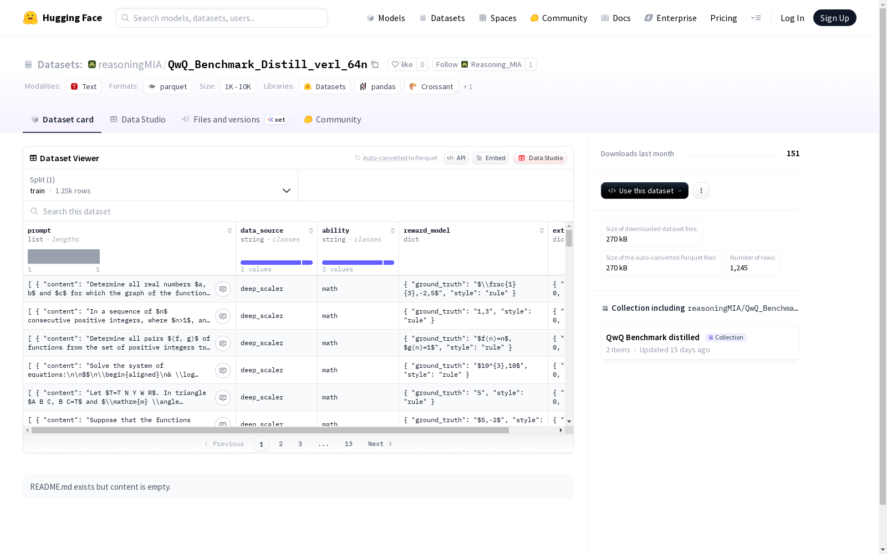Click the prompt lengths histogram bar
This screenshot has width=887, height=554.
coord(64,257)
